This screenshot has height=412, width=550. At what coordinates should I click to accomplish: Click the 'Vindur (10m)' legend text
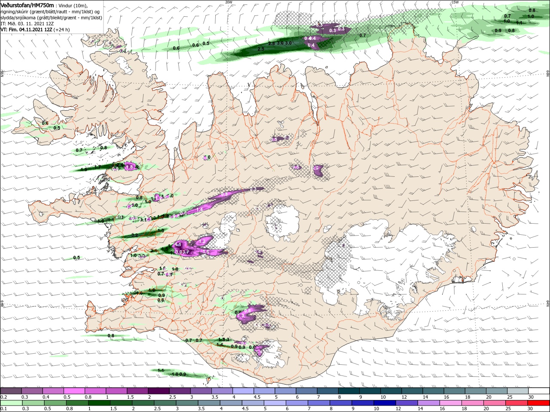73,5
